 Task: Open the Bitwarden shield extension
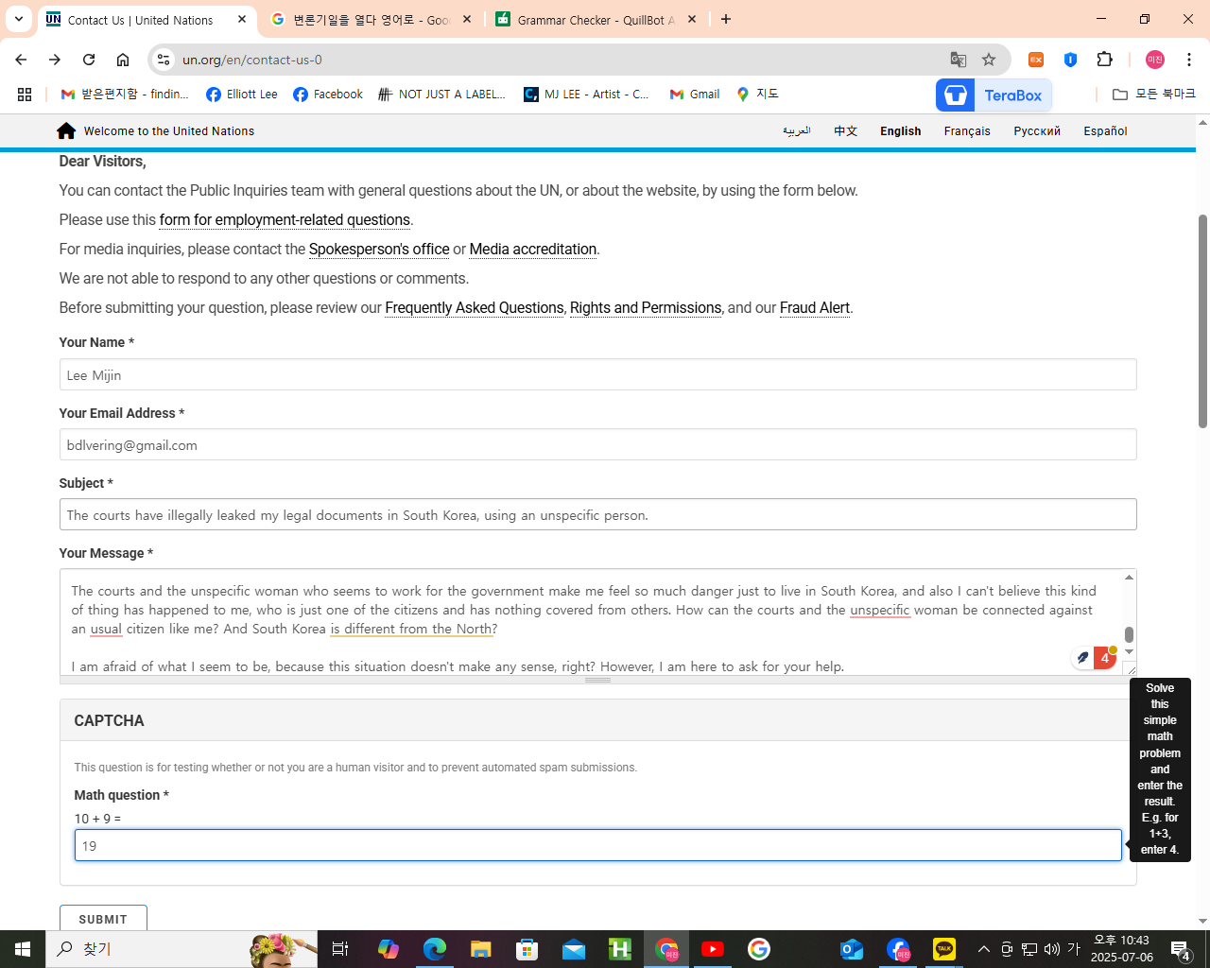1070,60
